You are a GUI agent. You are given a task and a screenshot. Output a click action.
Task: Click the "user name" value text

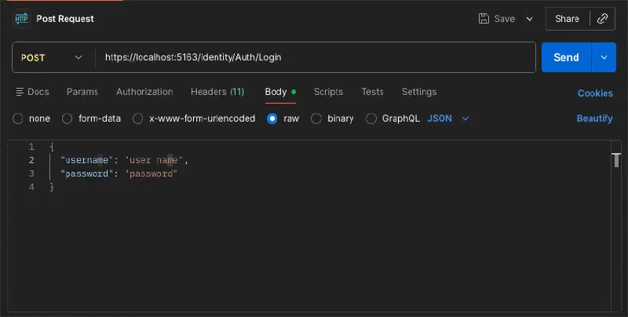[x=154, y=160]
